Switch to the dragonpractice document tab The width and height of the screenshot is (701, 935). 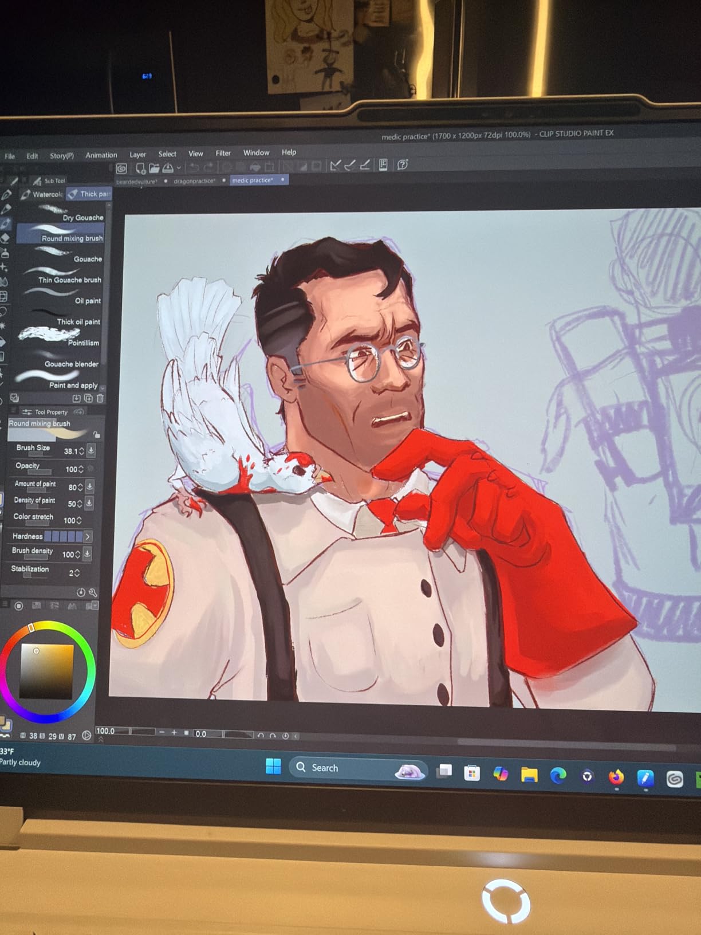194,181
